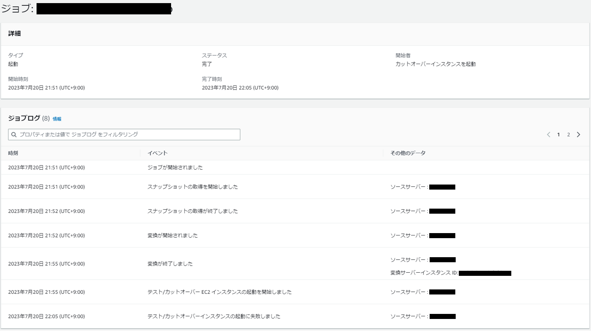This screenshot has height=331, width=591.
Task: Click the タイプ value 起動
Action: click(x=13, y=64)
